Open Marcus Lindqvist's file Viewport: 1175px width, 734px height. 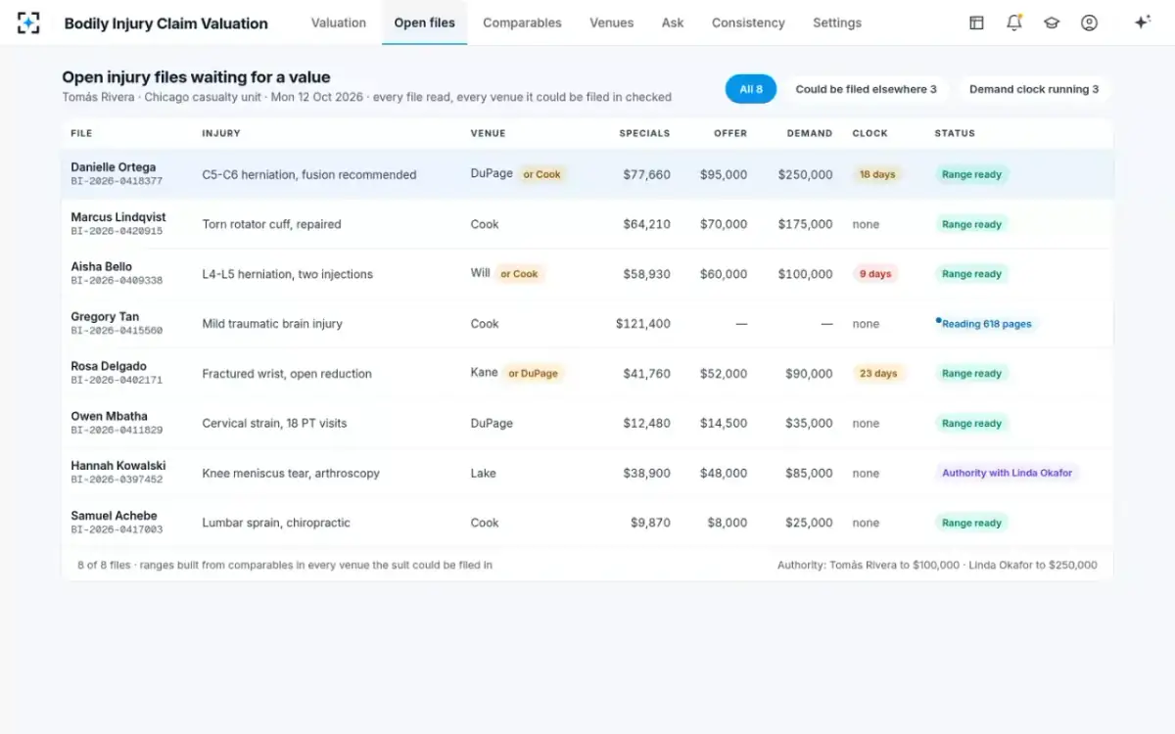pyautogui.click(x=587, y=224)
